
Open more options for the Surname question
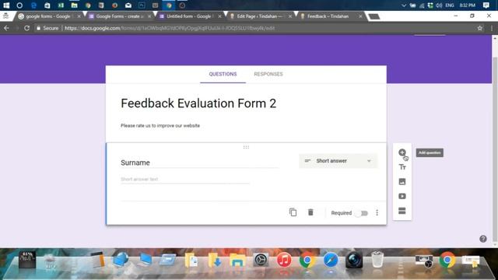(377, 212)
